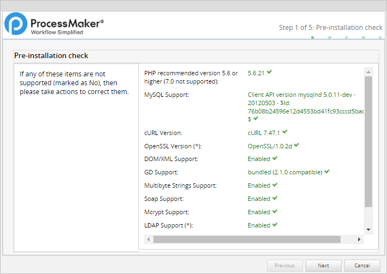Image resolution: width=387 pixels, height=274 pixels.
Task: Click the disabled Previous button
Action: click(285, 266)
